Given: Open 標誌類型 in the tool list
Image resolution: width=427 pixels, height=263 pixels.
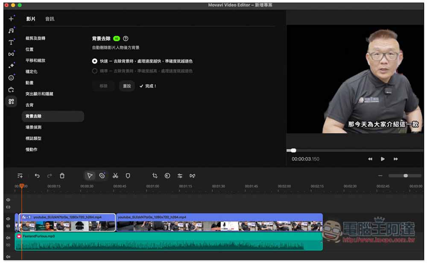Looking at the screenshot, I should click(x=33, y=139).
